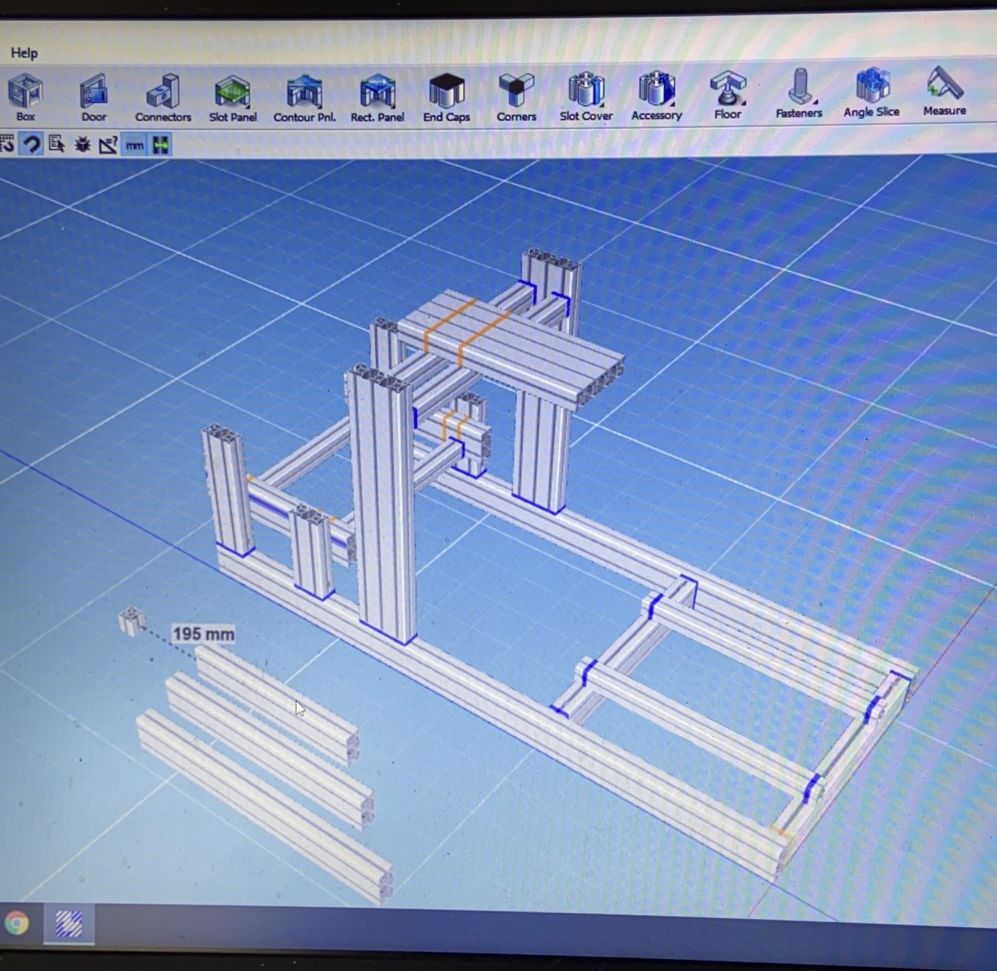Open the Connectors tool
Image resolution: width=997 pixels, height=971 pixels.
pyautogui.click(x=163, y=92)
